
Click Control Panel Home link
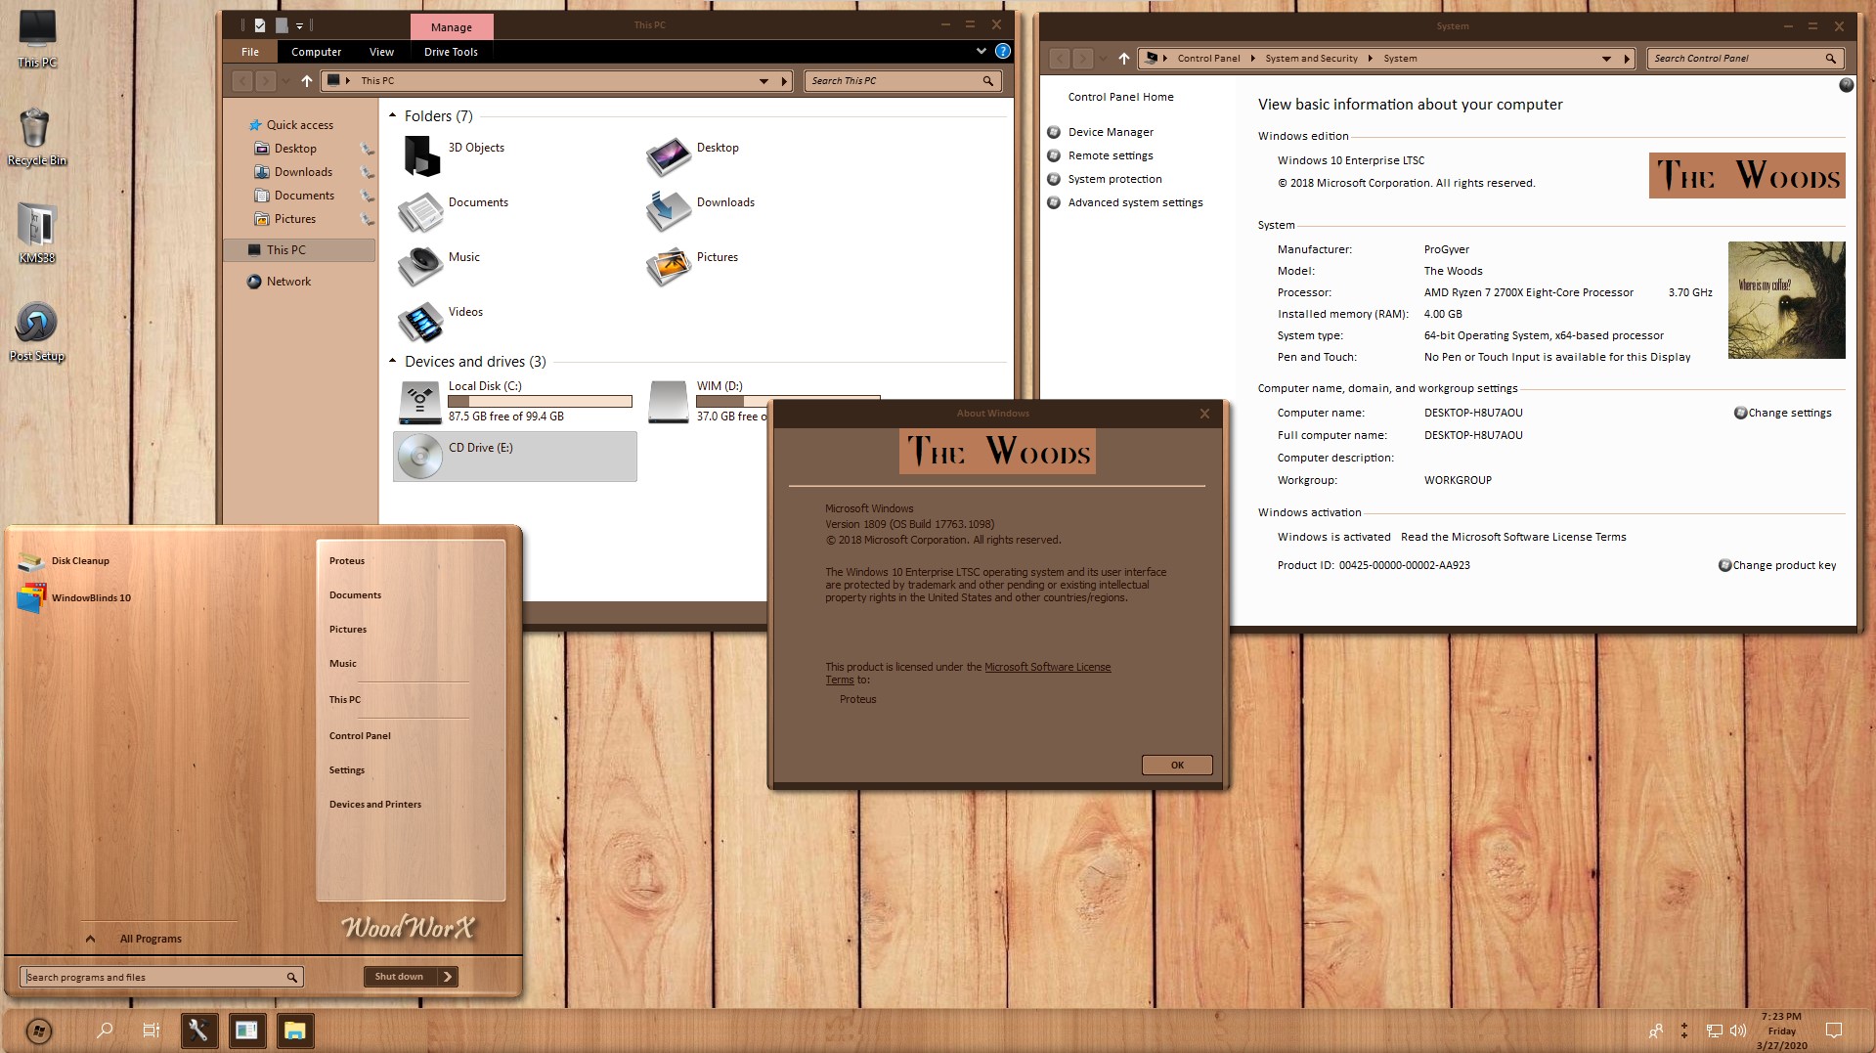pyautogui.click(x=1120, y=97)
